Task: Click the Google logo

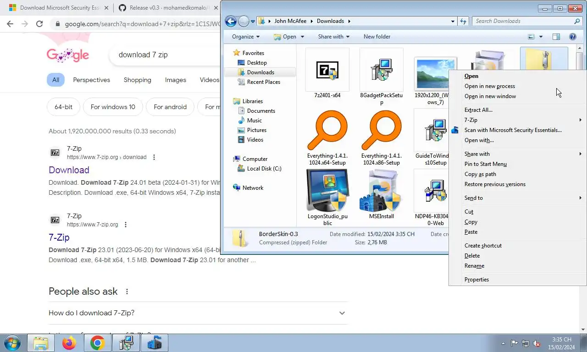Action: click(67, 55)
